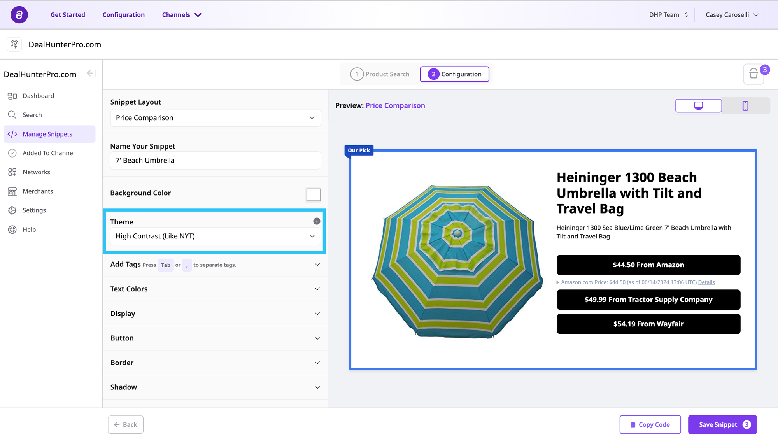Open the Theme High Contrast dropdown
This screenshot has width=778, height=438.
click(x=215, y=236)
